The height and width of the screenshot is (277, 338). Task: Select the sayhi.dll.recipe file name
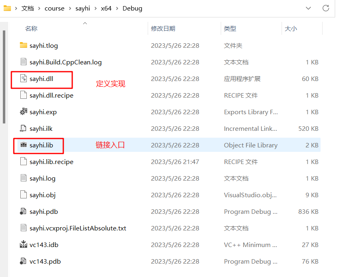[52, 95]
